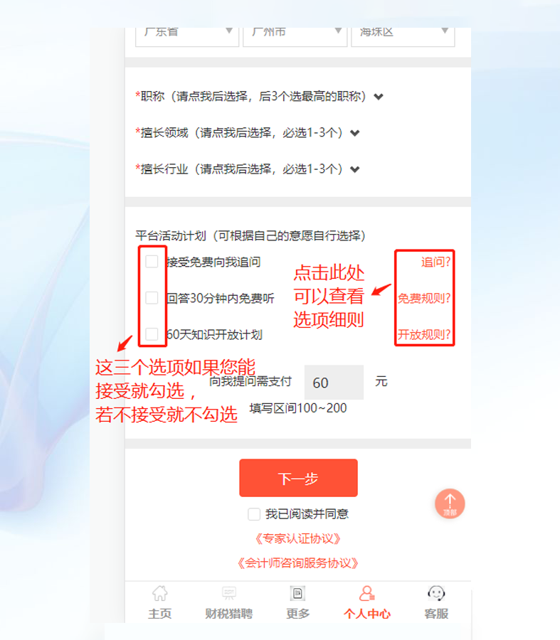View the 免费规则? details link

pos(424,298)
